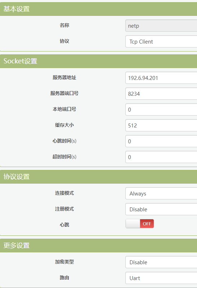Click the 服务器端口号 field showing 8234
Image resolution: width=197 pixels, height=288 pixels.
[161, 94]
